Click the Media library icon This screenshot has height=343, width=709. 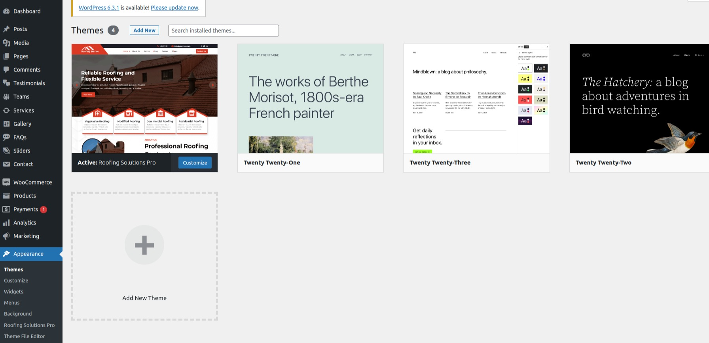pos(6,43)
